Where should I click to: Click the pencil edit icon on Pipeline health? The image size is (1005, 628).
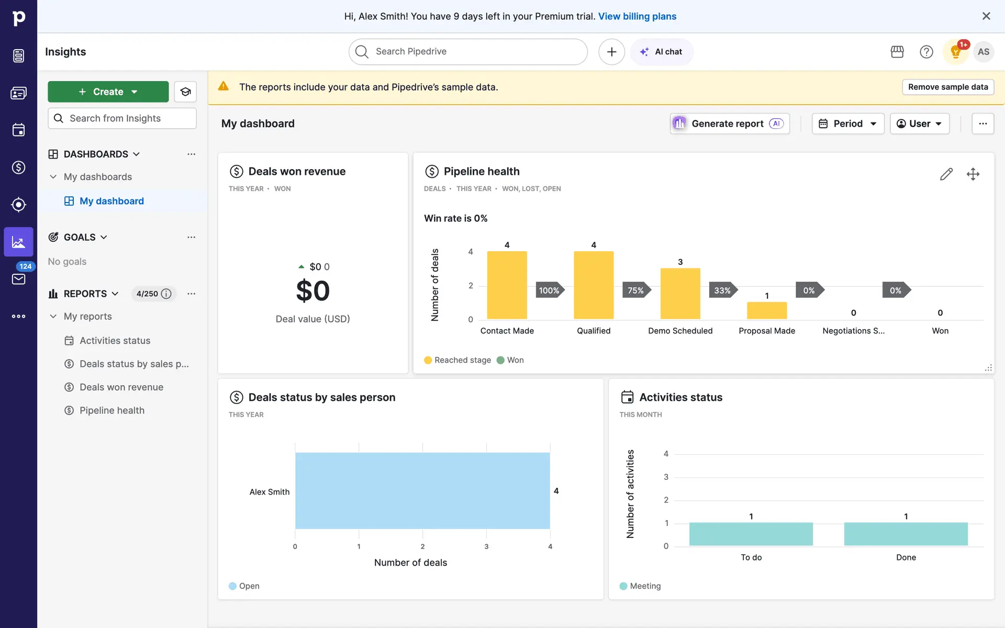[x=946, y=174]
